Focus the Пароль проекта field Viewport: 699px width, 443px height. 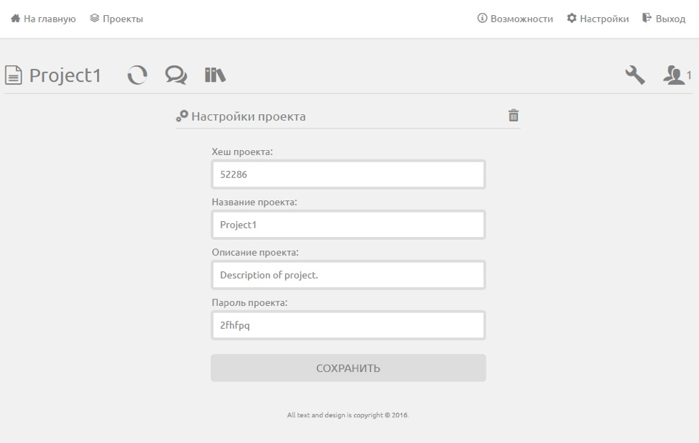pos(348,325)
